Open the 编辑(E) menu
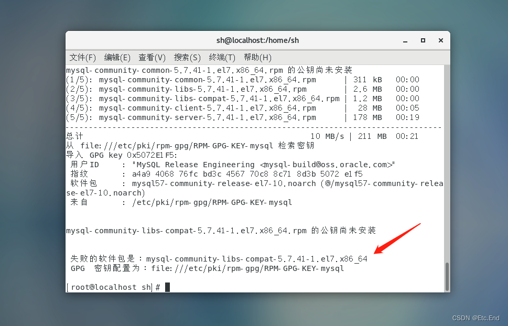The height and width of the screenshot is (326, 508). click(x=117, y=57)
